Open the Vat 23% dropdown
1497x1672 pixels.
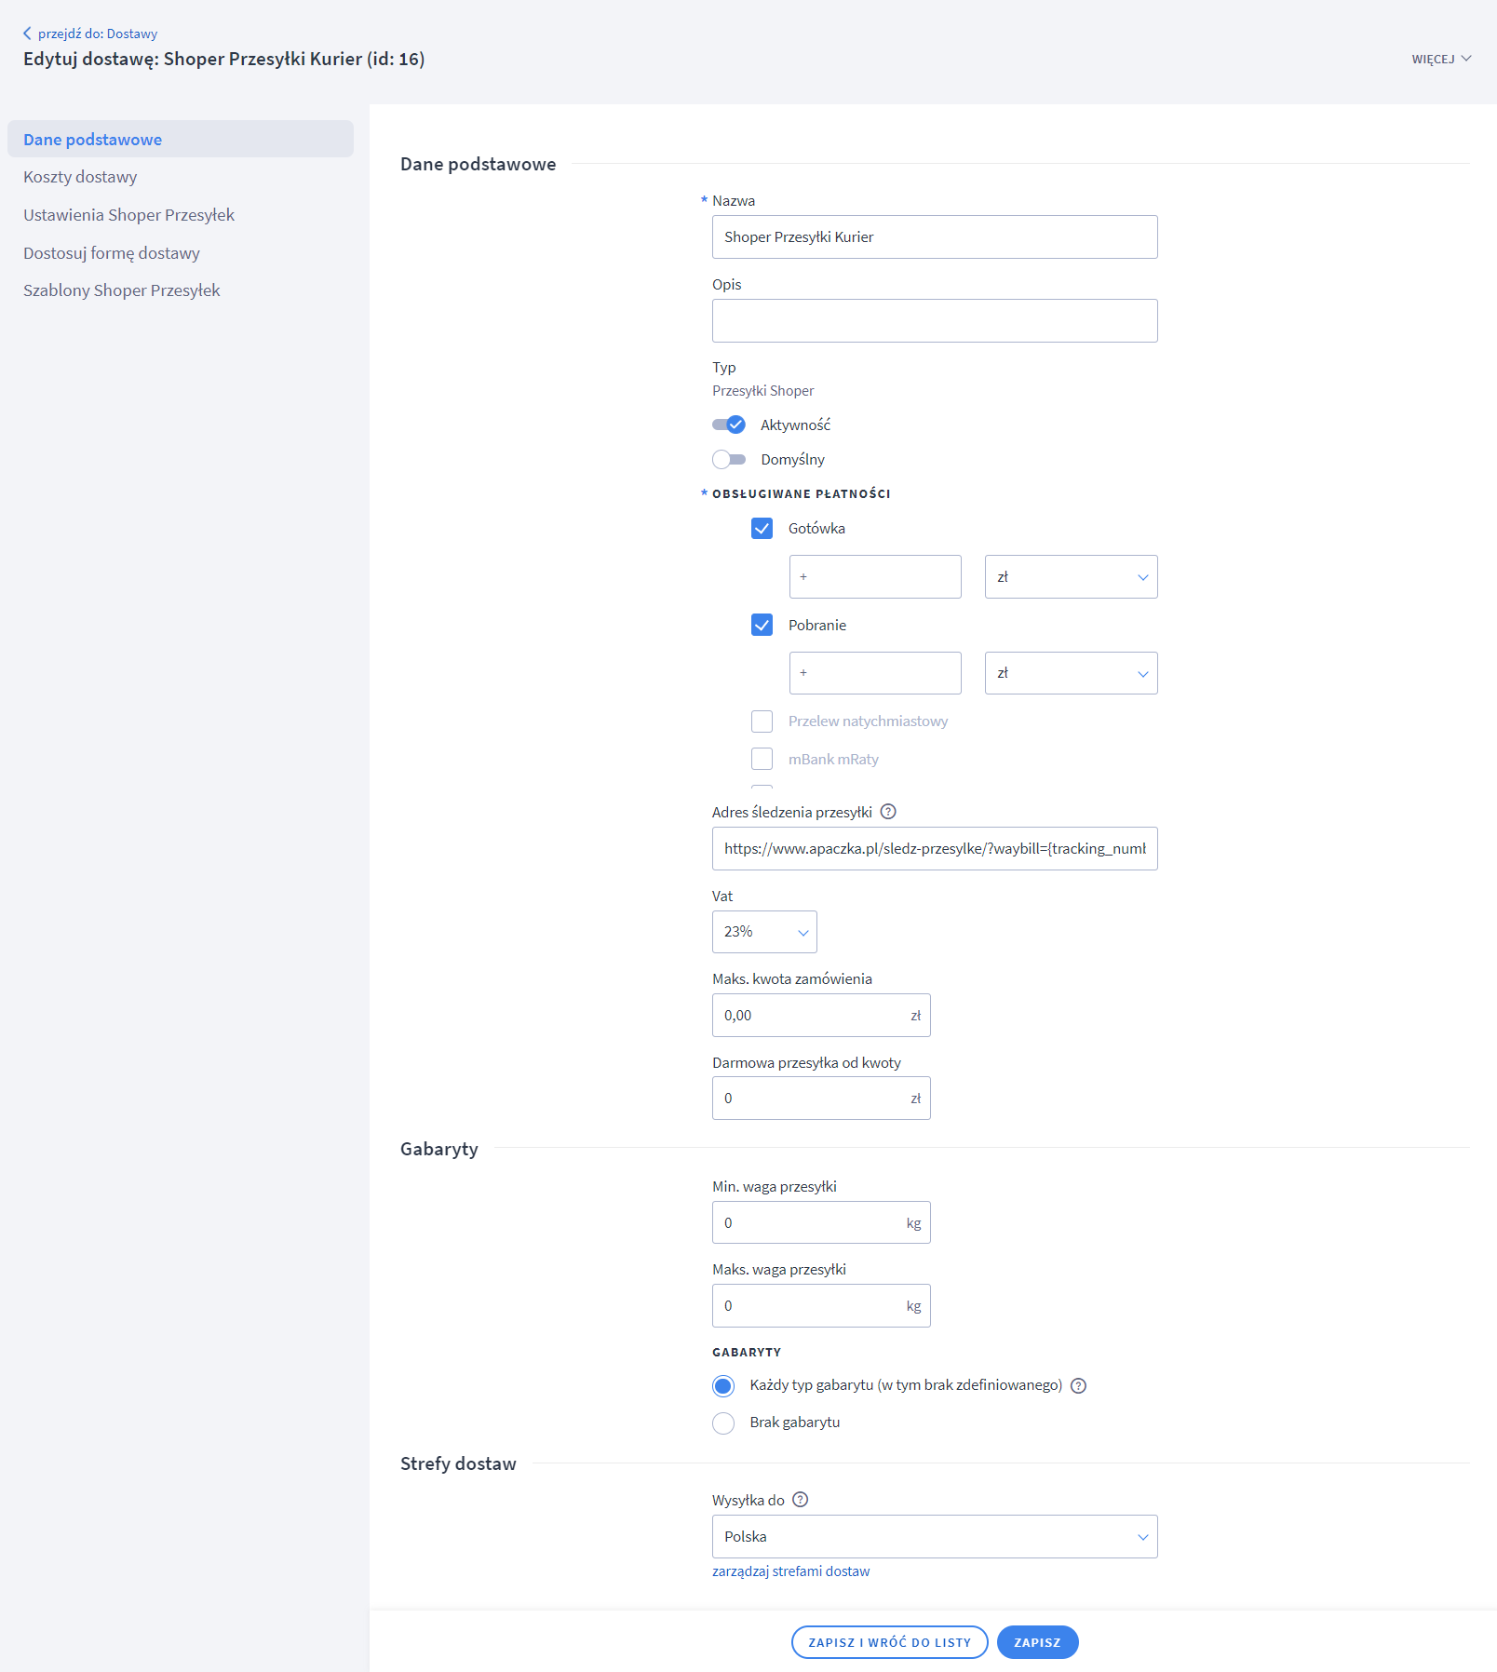pyautogui.click(x=764, y=932)
